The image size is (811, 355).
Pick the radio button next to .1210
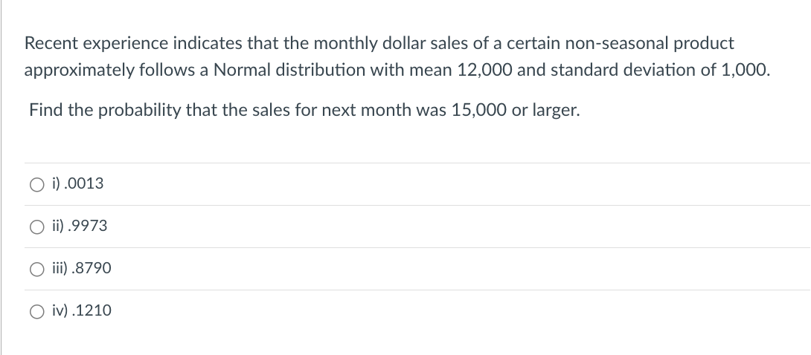point(36,311)
